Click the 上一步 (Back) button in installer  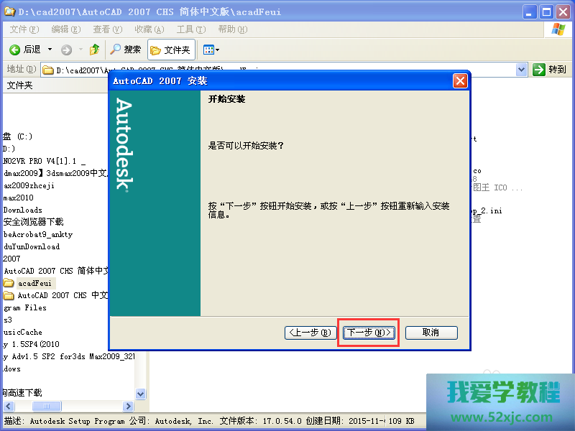point(310,333)
